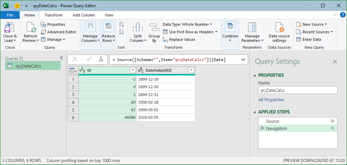
Task: Open the Manage query menu
Action: 53,39
